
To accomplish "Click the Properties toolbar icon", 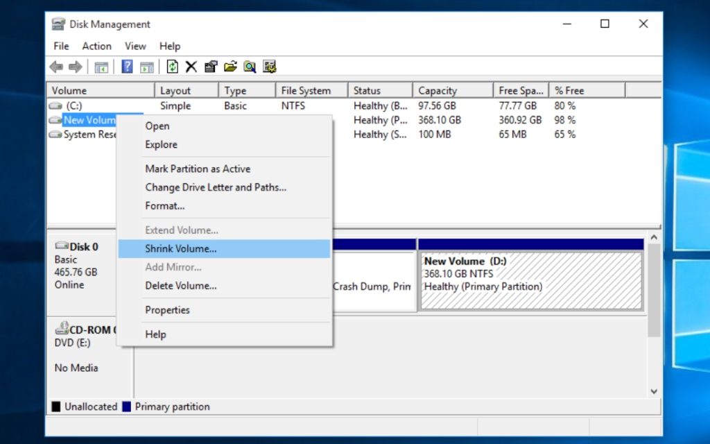I will click(211, 67).
